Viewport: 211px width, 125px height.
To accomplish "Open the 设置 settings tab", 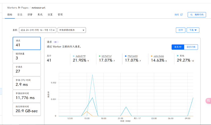I will point(50,15).
